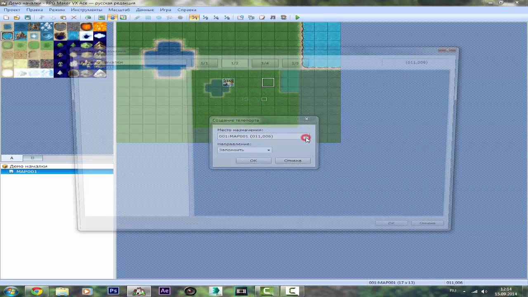Viewport: 528px width, 297px height.
Task: Click the Delete X toolbar icon
Action: point(74,17)
